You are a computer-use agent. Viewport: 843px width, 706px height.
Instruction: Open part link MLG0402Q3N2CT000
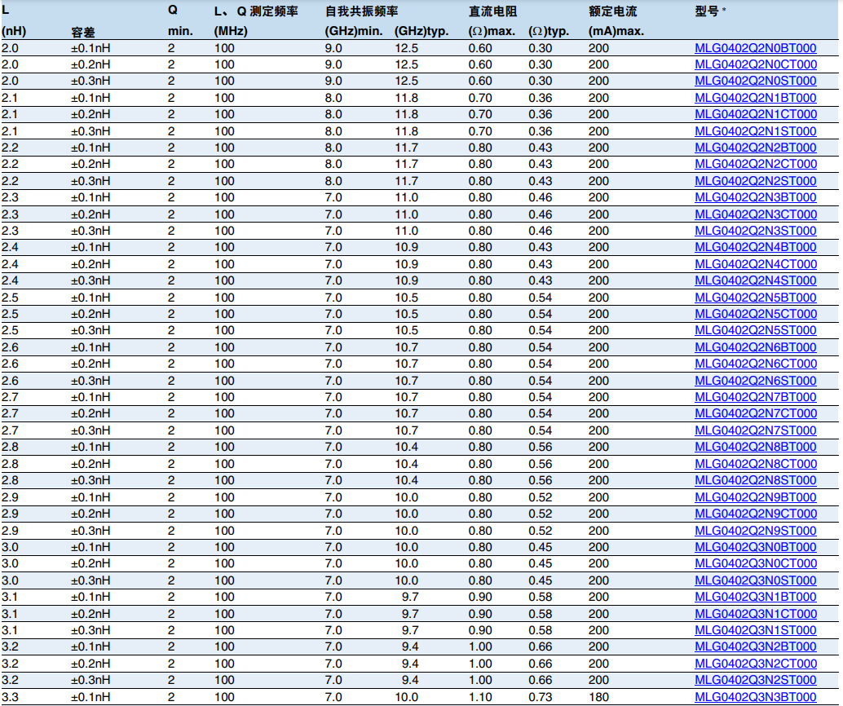[756, 664]
